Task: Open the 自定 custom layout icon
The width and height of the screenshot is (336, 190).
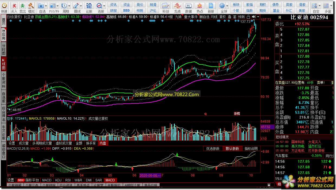Action: 314,5
